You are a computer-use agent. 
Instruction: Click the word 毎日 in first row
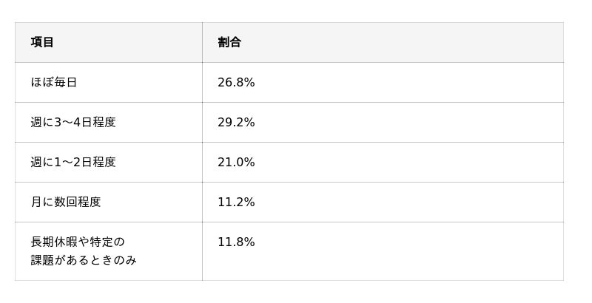coord(65,82)
